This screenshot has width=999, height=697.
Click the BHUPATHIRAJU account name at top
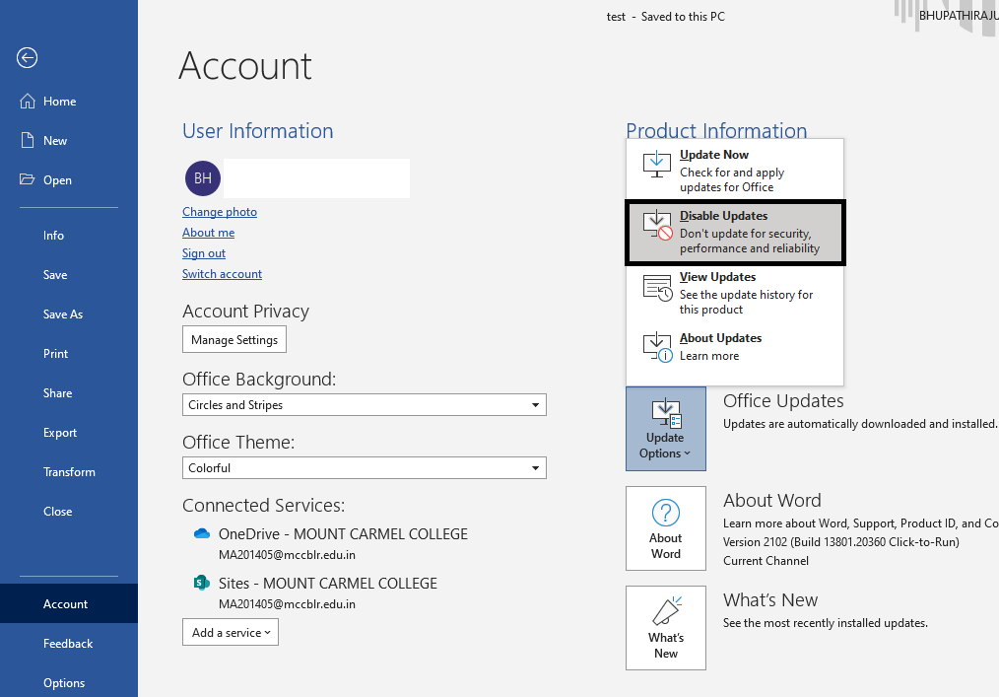pos(959,16)
